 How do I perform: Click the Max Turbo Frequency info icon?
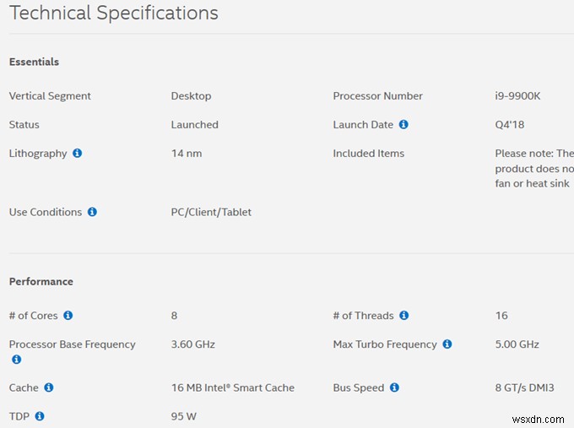tap(447, 344)
